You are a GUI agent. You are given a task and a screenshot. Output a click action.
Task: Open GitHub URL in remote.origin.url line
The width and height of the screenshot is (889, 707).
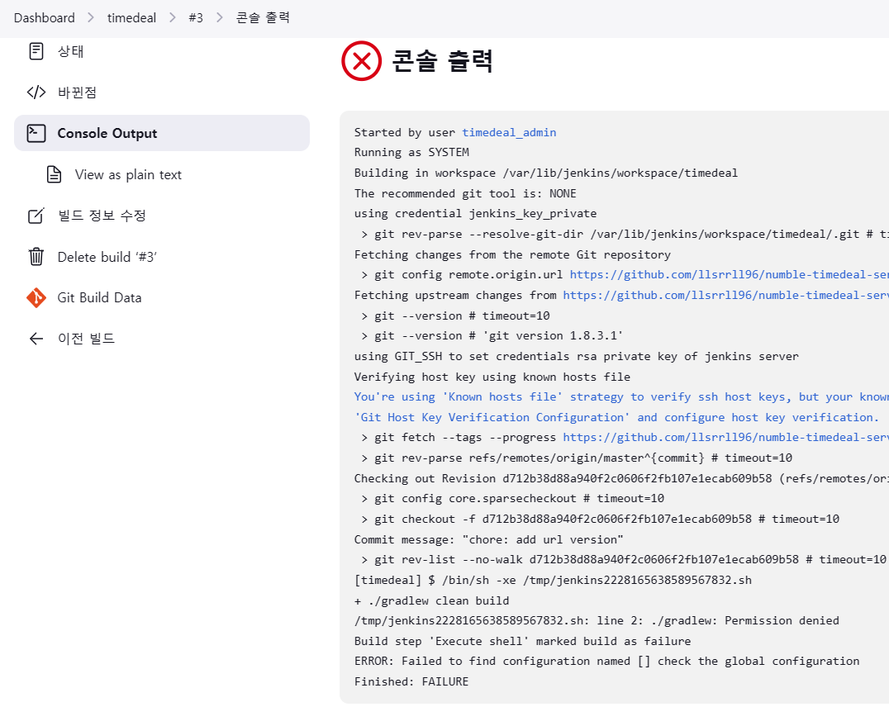click(729, 274)
